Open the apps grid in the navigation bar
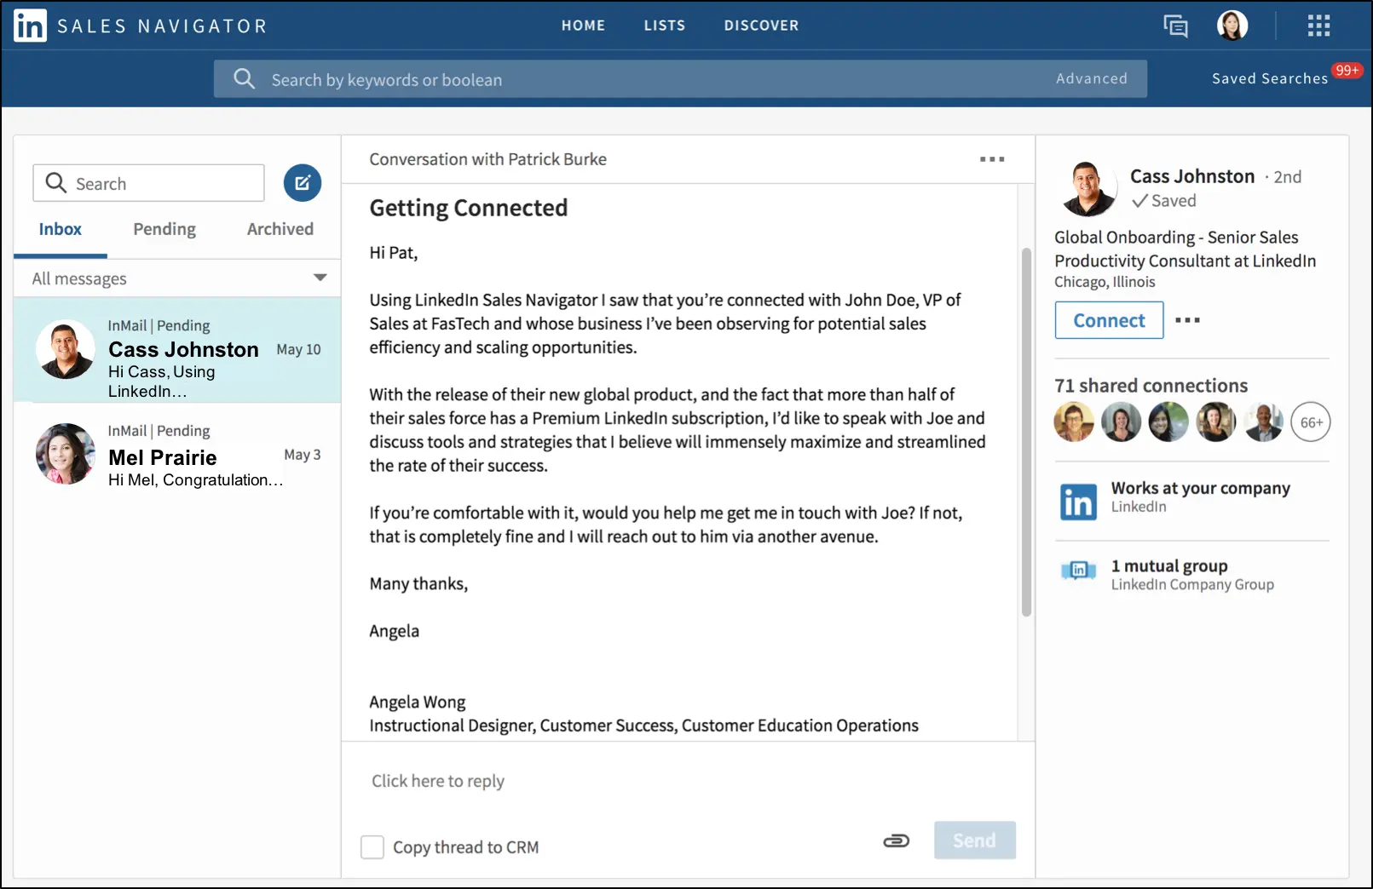 coord(1318,26)
